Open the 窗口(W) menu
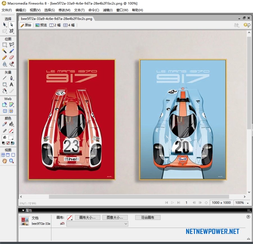This screenshot has width=253, height=244. tap(122, 10)
